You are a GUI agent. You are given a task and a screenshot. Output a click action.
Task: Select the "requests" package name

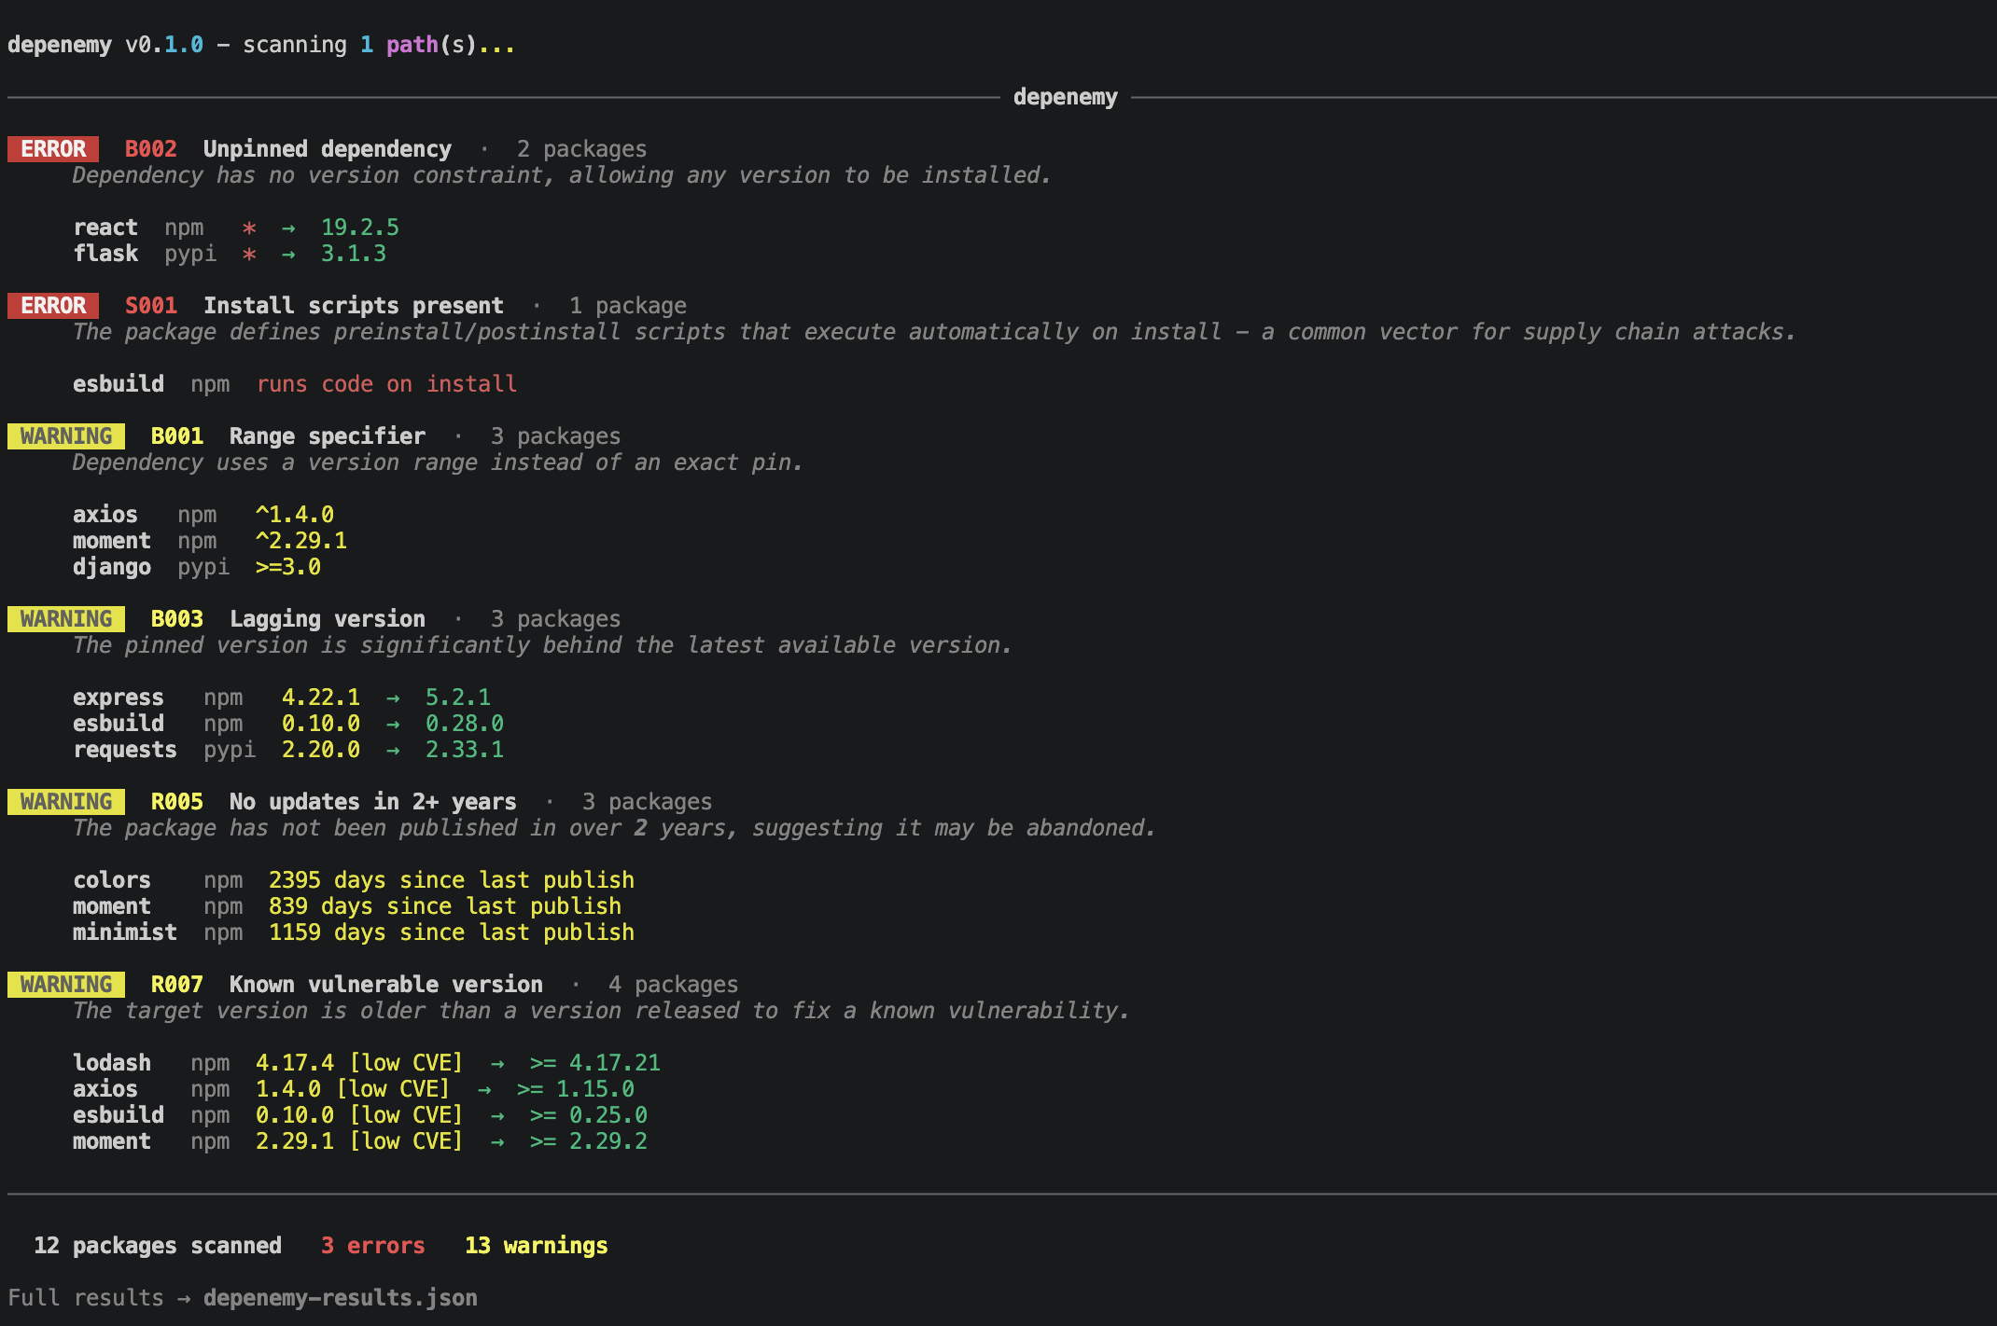(x=125, y=750)
